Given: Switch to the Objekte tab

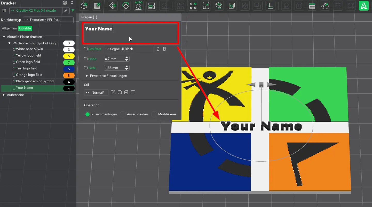Looking at the screenshot, I should tap(25, 28).
